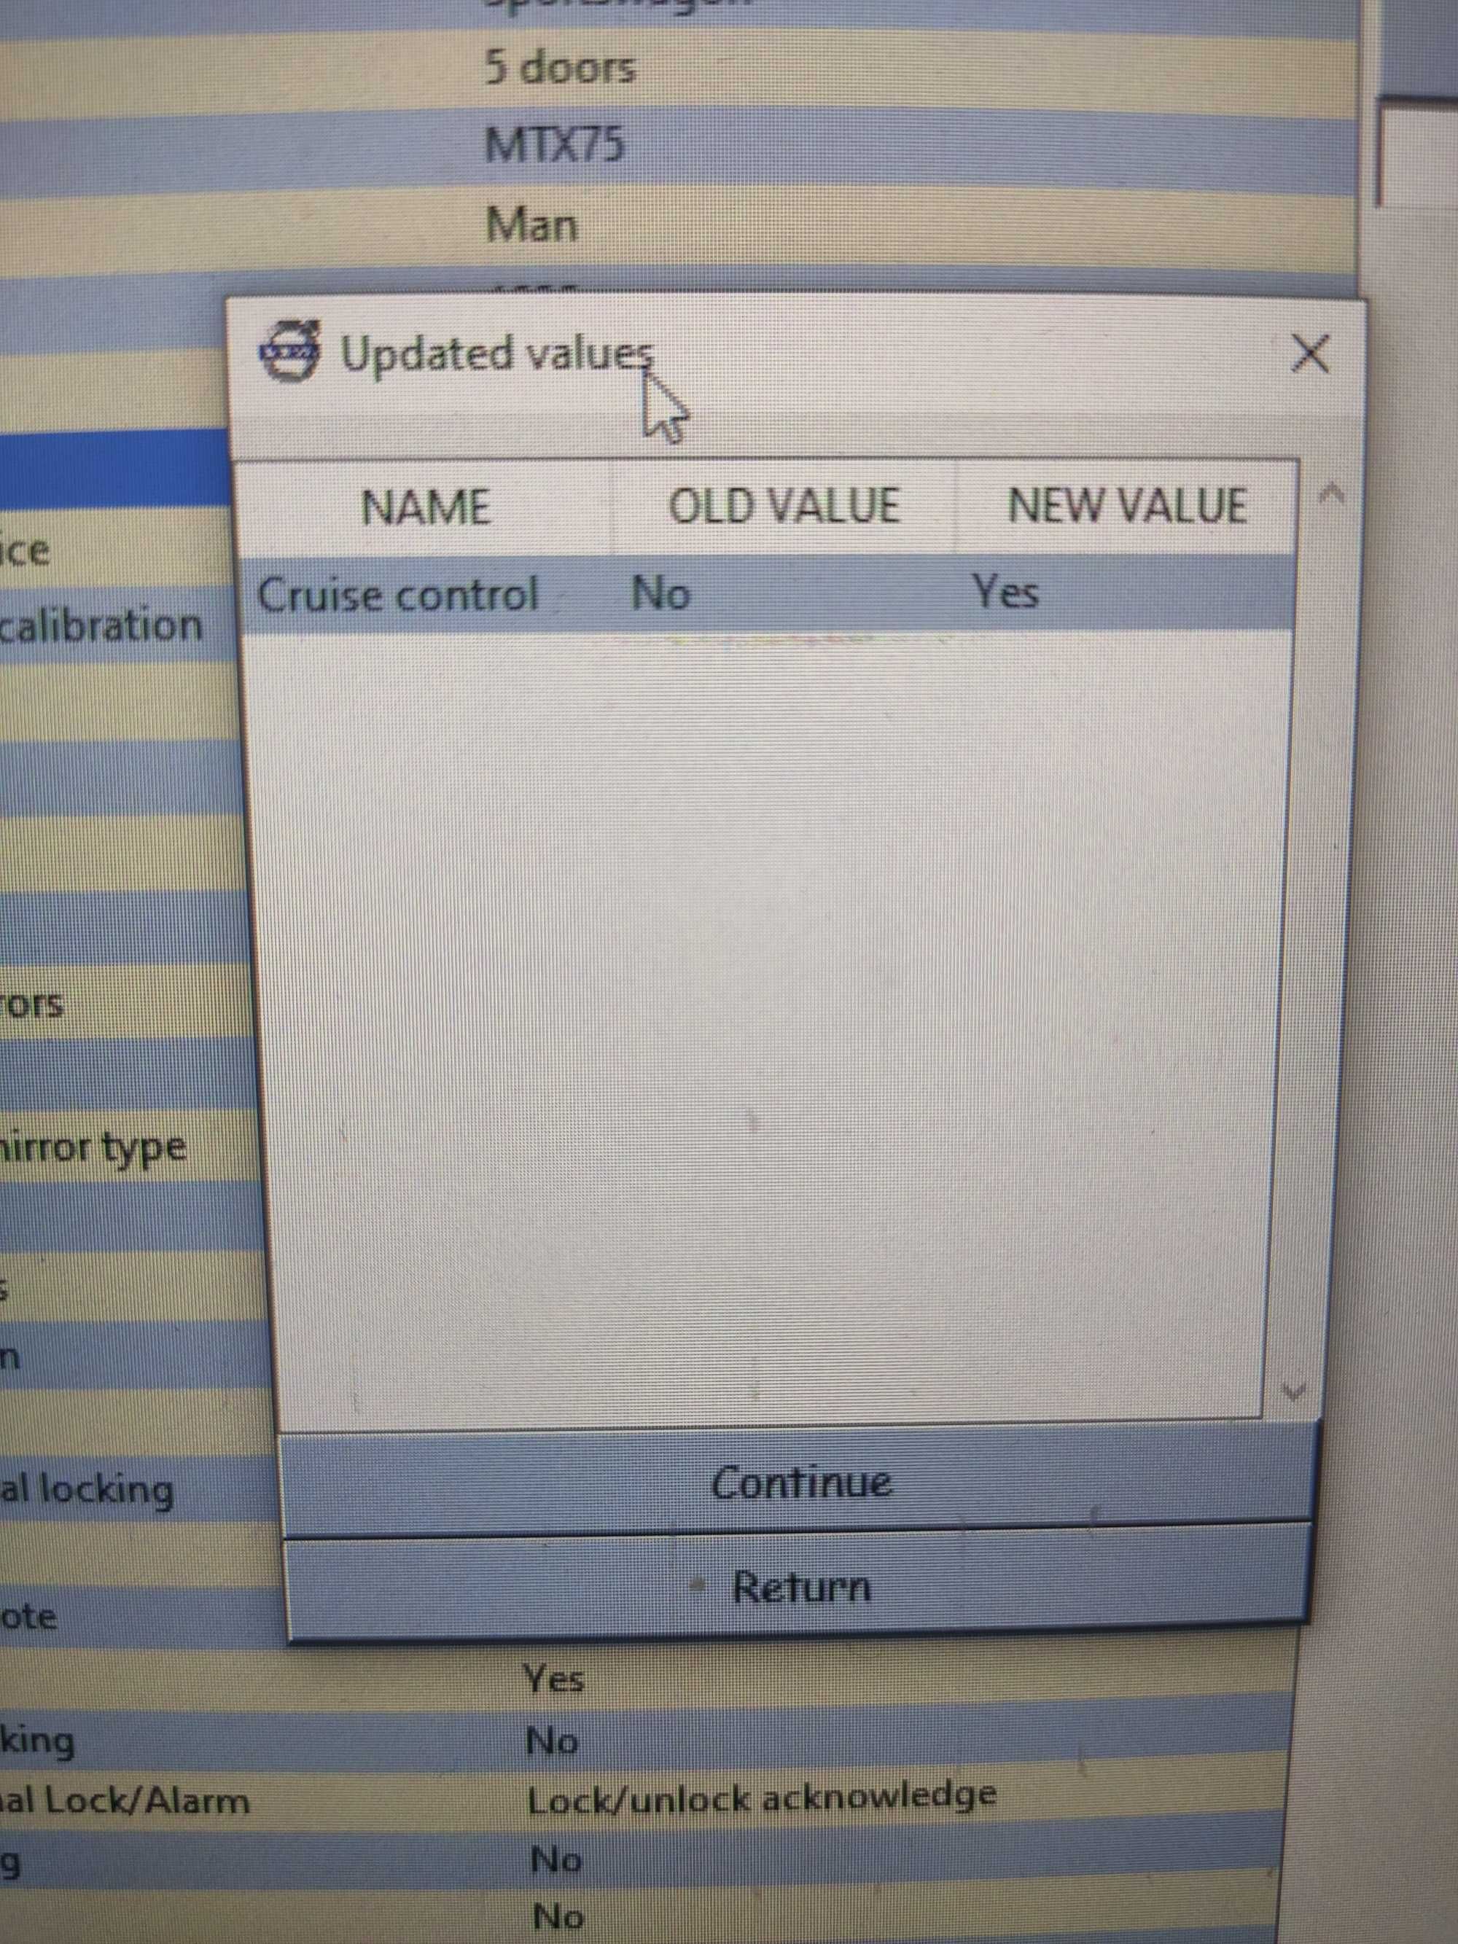Close the Updated values dialog
The height and width of the screenshot is (1944, 1458).
click(x=1309, y=354)
